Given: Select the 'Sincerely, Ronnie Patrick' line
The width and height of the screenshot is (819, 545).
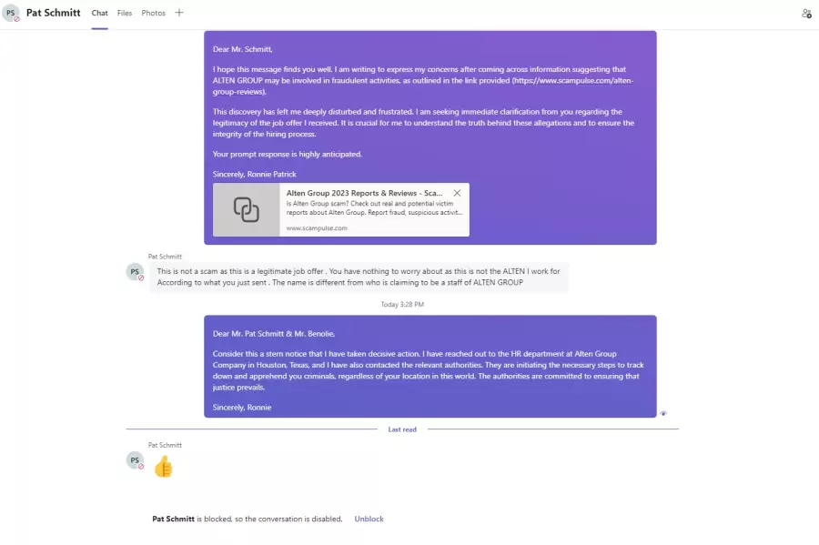Looking at the screenshot, I should point(255,175).
